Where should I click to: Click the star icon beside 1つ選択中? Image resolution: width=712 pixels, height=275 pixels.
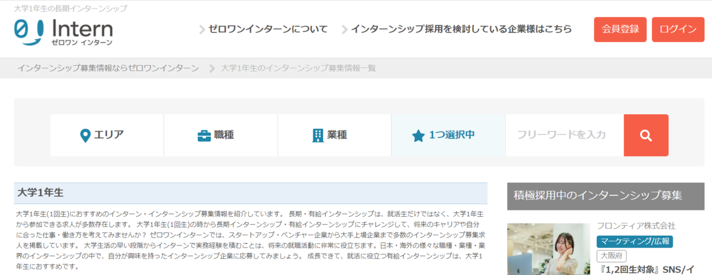click(x=418, y=136)
